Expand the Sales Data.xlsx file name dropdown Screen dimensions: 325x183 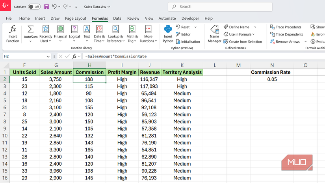point(109,7)
